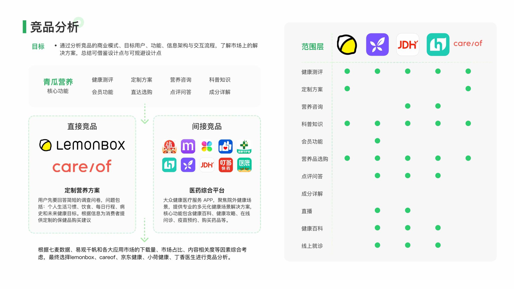Click 直达选购 in the feature panel
The width and height of the screenshot is (514, 289).
click(142, 92)
